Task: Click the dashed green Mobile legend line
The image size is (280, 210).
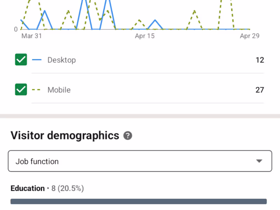Action: 37,90
